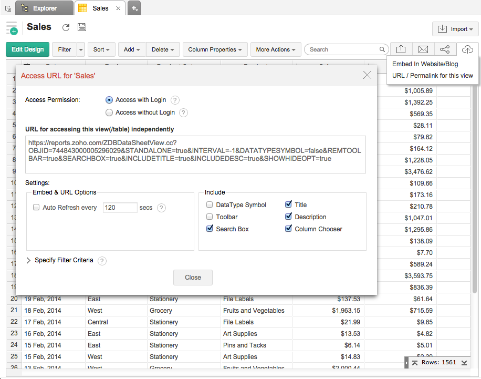The width and height of the screenshot is (481, 379).
Task: Open the More Actions dropdown
Action: (276, 49)
